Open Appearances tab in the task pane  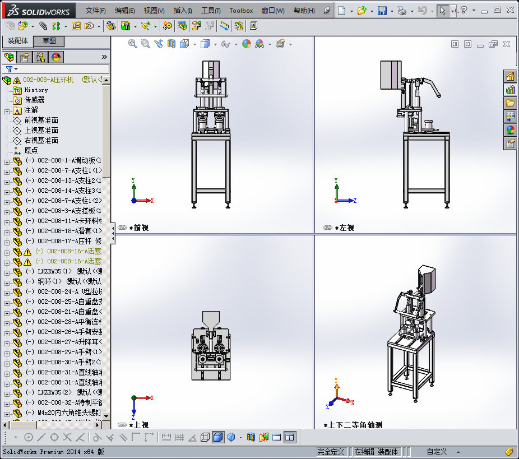(x=511, y=129)
